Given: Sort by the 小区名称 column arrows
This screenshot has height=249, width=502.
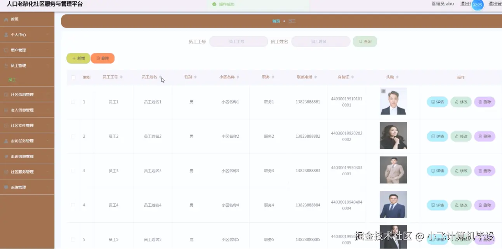Looking at the screenshot, I should point(238,77).
